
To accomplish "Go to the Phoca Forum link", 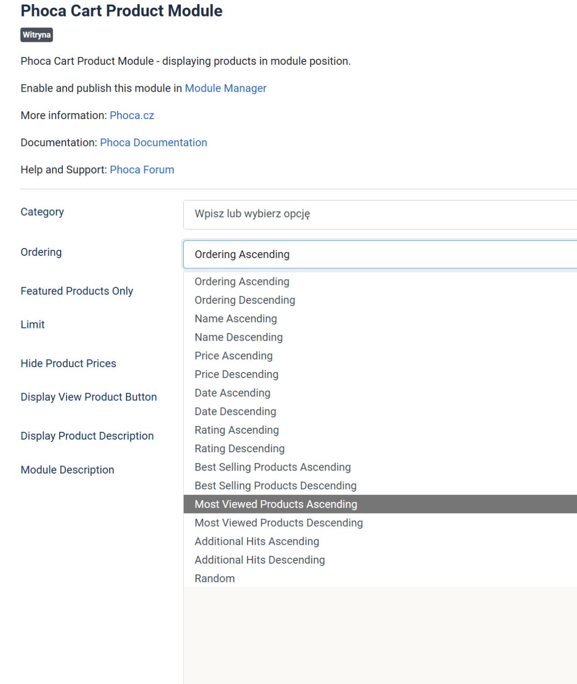I will click(142, 170).
